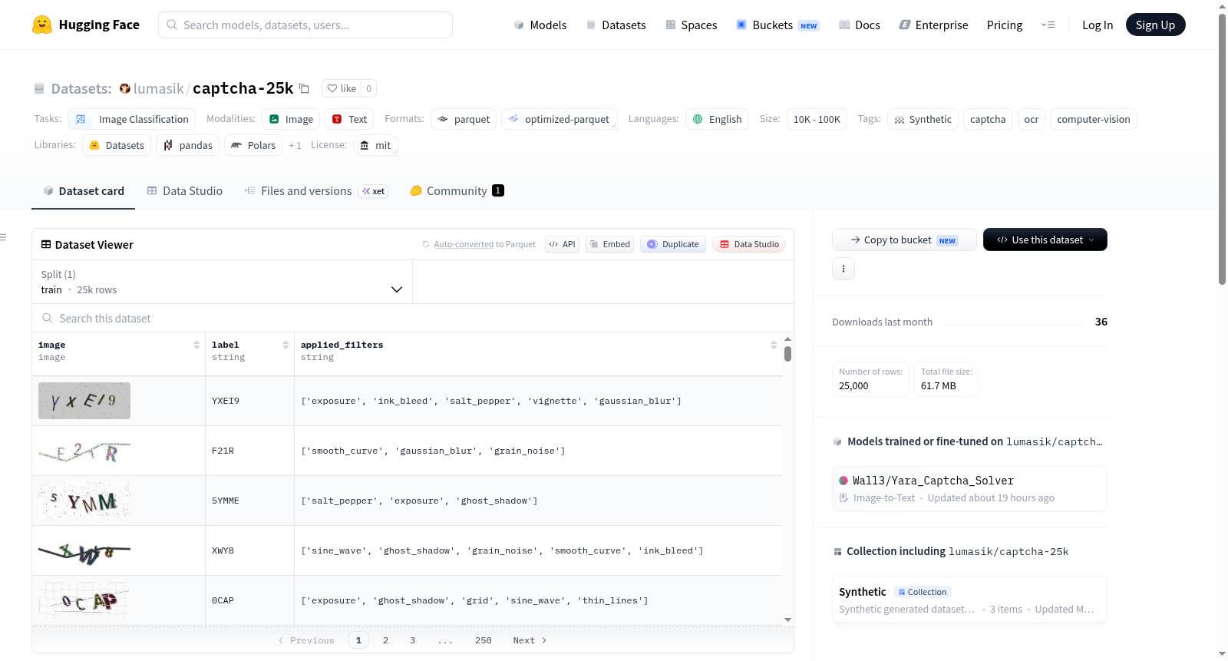Click the Polars library tag
The height and width of the screenshot is (661, 1228).
(253, 145)
